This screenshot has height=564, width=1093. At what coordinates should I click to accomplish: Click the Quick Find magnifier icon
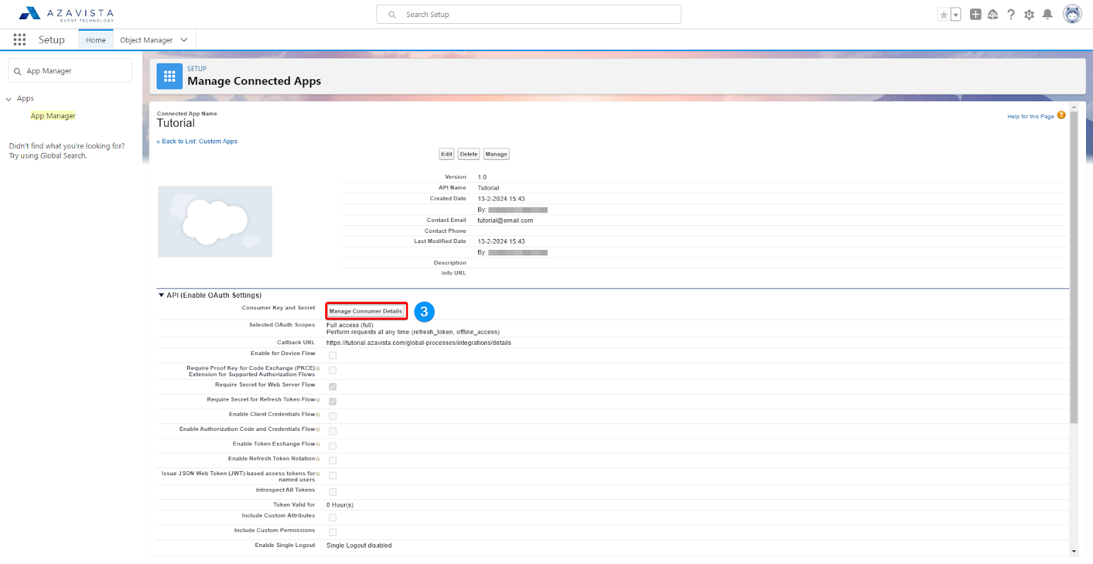[x=18, y=71]
